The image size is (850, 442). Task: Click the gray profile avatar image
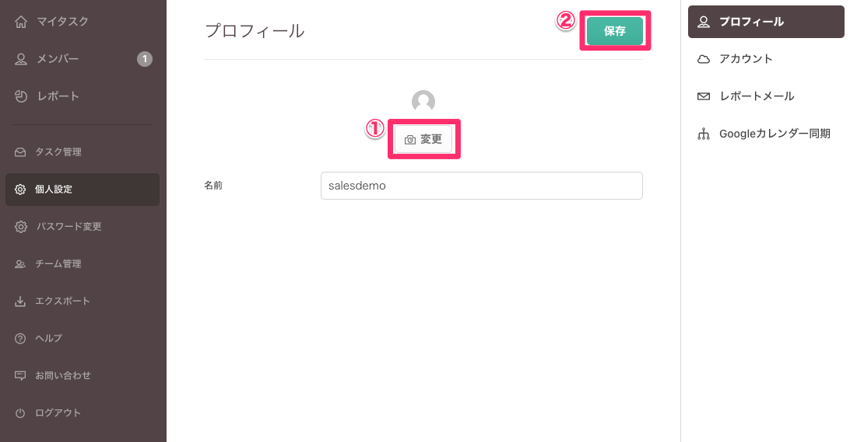[423, 102]
